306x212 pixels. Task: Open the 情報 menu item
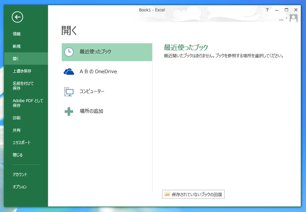pyautogui.click(x=26, y=34)
